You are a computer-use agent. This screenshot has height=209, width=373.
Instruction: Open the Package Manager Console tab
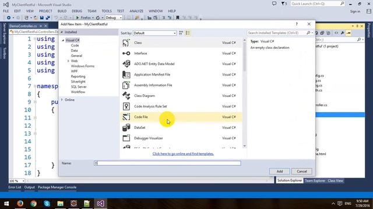click(57, 187)
